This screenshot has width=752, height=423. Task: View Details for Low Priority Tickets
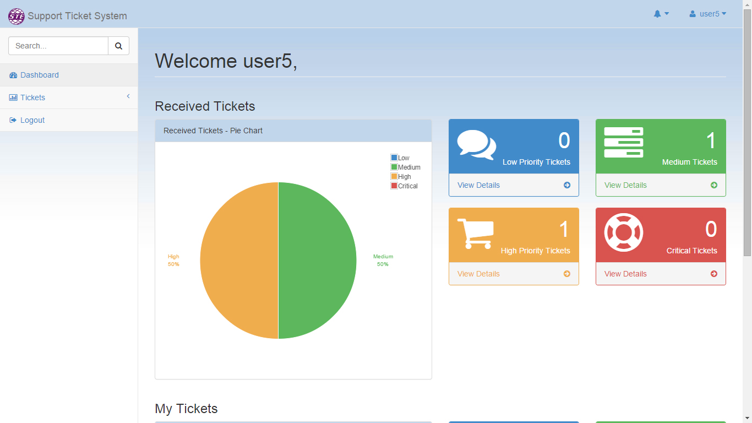point(478,185)
